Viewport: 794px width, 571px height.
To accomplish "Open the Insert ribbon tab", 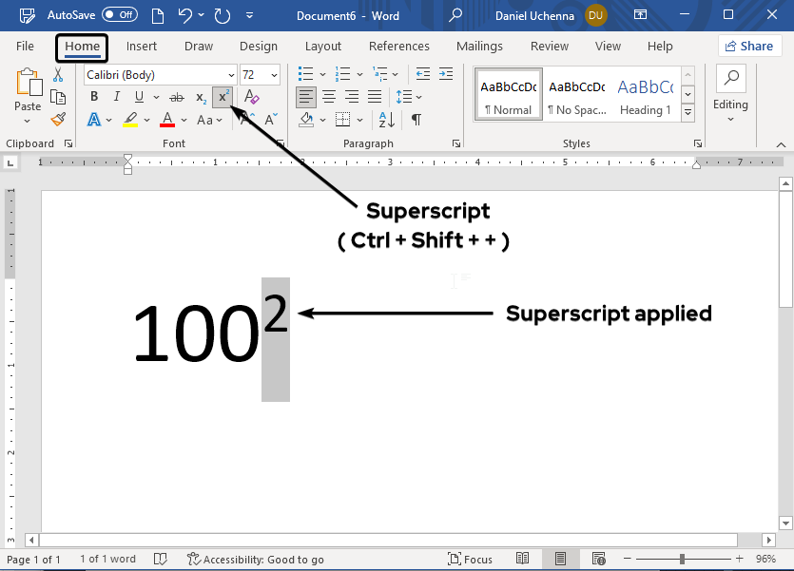I will (x=142, y=47).
